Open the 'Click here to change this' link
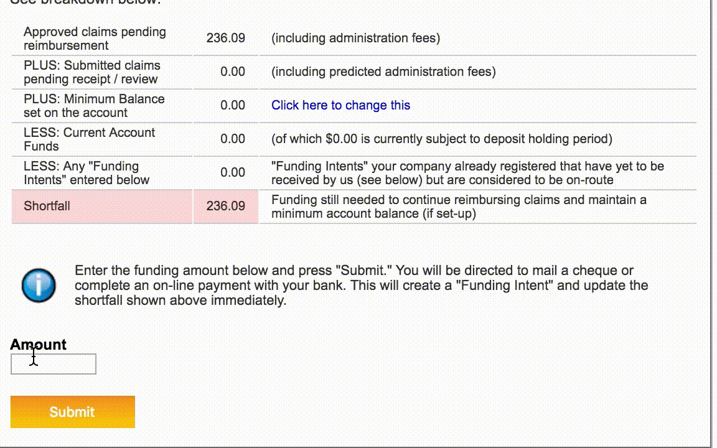Image resolution: width=717 pixels, height=448 pixels. 340,105
